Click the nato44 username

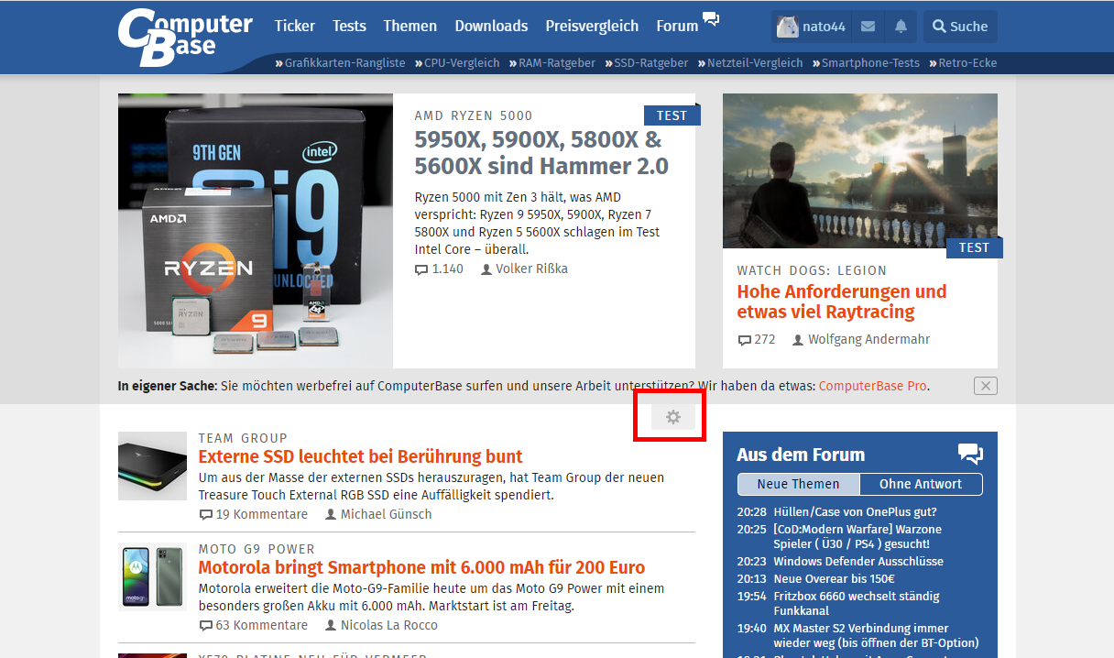tap(824, 27)
